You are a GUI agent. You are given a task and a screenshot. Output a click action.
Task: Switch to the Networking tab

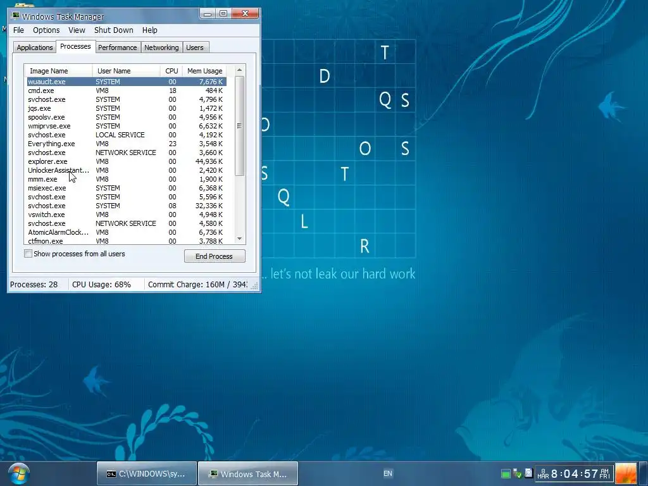(x=161, y=47)
